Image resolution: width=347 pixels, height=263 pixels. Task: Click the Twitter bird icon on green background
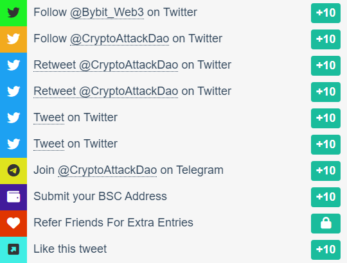(13, 12)
